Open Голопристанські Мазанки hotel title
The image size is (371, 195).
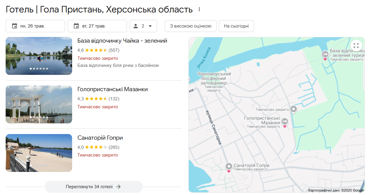[112, 89]
